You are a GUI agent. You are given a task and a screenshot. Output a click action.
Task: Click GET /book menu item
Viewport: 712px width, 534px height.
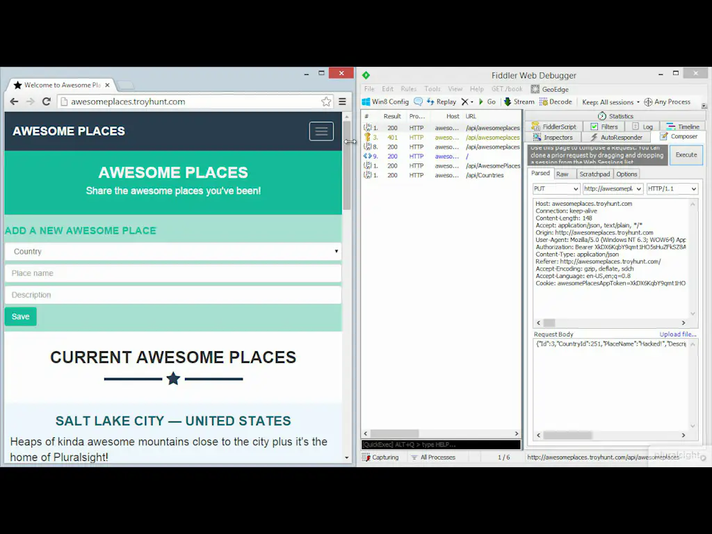click(507, 89)
